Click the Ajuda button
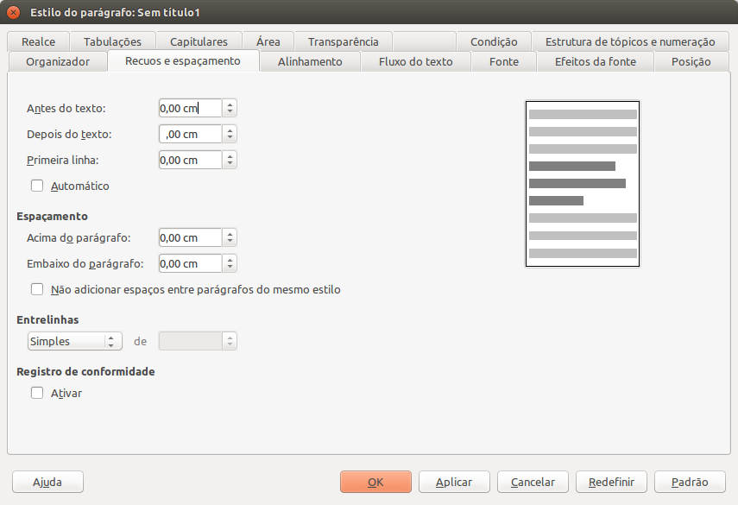Image resolution: width=738 pixels, height=505 pixels. click(47, 482)
